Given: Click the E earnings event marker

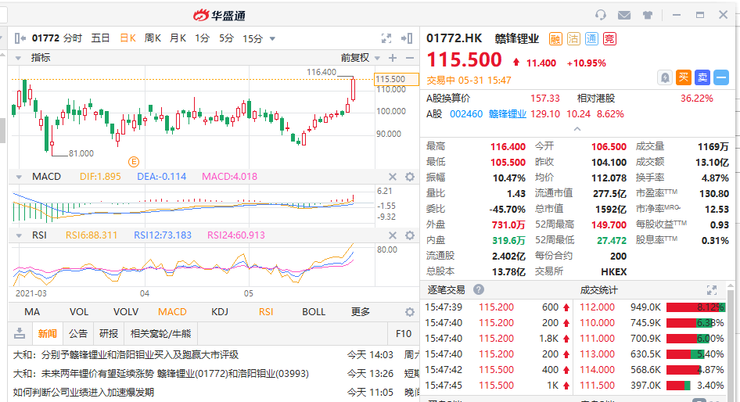Looking at the screenshot, I should pos(134,162).
